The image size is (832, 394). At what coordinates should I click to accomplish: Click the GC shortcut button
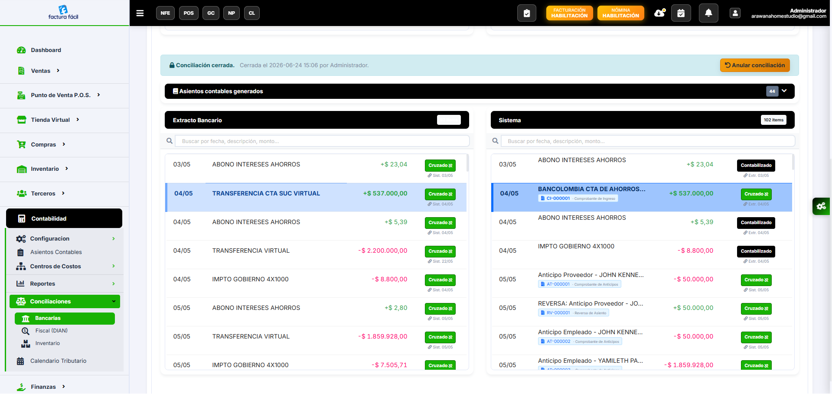click(211, 13)
